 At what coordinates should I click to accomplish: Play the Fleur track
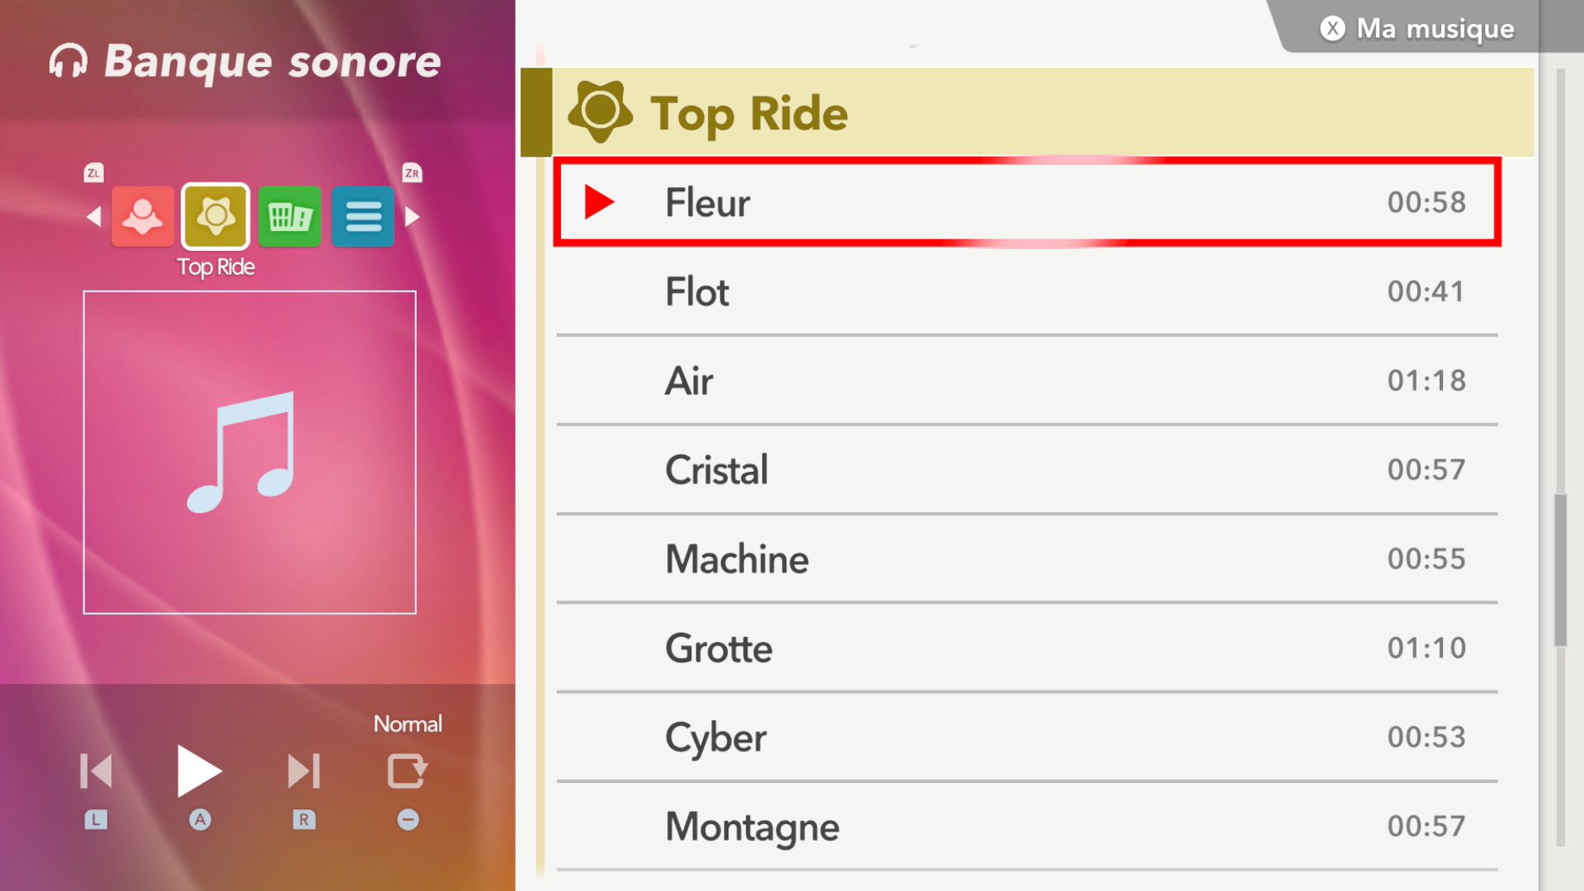1027,202
